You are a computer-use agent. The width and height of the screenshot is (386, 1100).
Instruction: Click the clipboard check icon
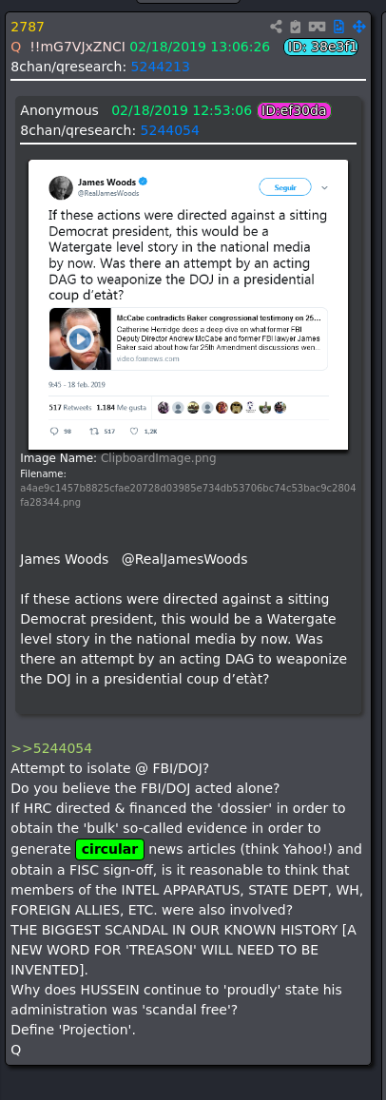296,27
